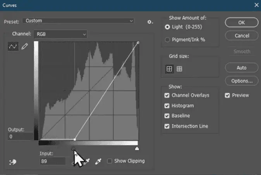Open the preset options gear menu
Image resolution: width=261 pixels, height=175 pixels.
[150, 22]
